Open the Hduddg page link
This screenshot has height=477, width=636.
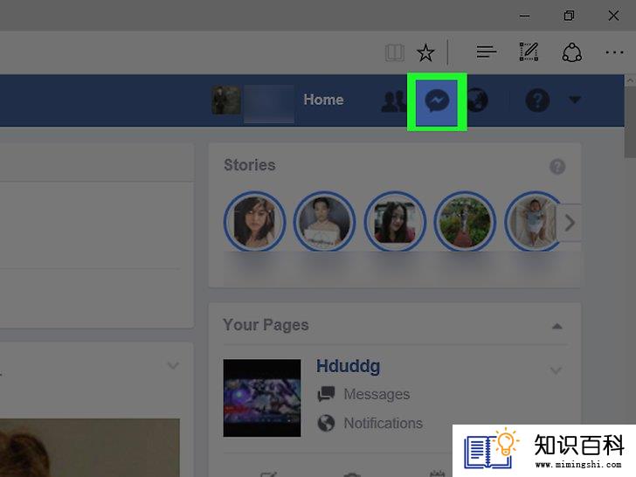tap(348, 366)
